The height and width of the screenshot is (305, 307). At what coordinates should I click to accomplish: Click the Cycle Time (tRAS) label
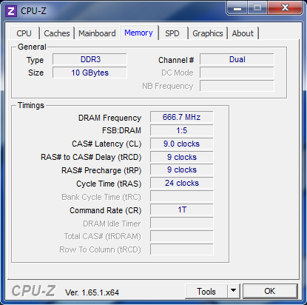109,184
